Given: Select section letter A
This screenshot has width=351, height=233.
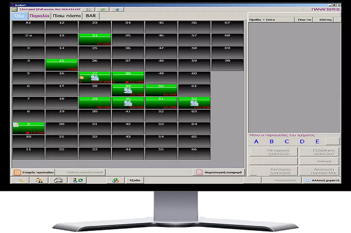Looking at the screenshot, I should pyautogui.click(x=256, y=142).
